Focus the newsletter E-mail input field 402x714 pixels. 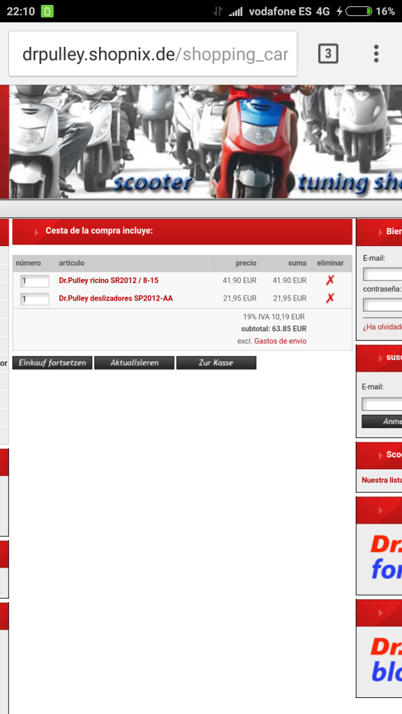382,404
